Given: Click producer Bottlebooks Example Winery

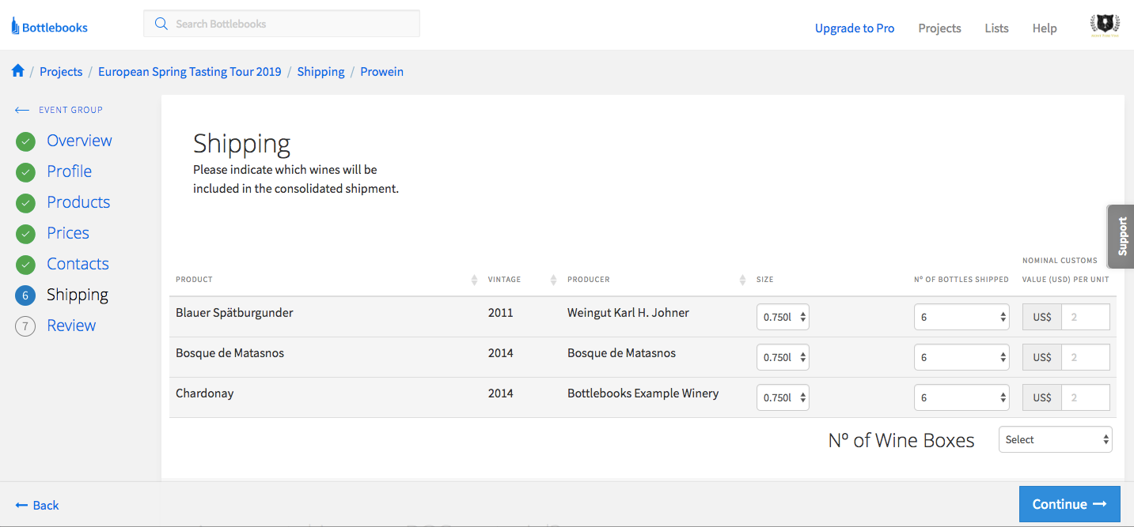Looking at the screenshot, I should point(643,393).
